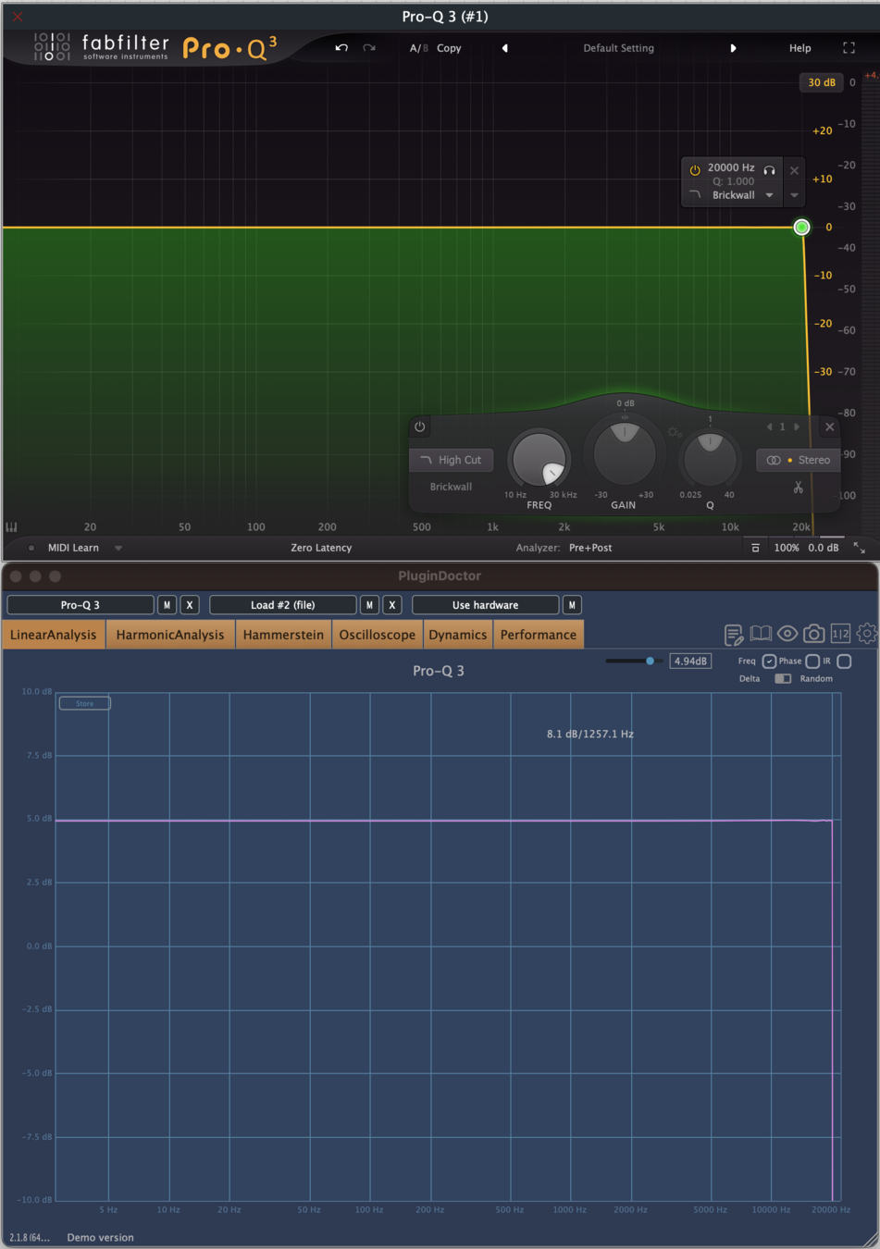This screenshot has width=880, height=1249.
Task: Switch Pro-Q 3 to full screen mode
Action: (849, 48)
